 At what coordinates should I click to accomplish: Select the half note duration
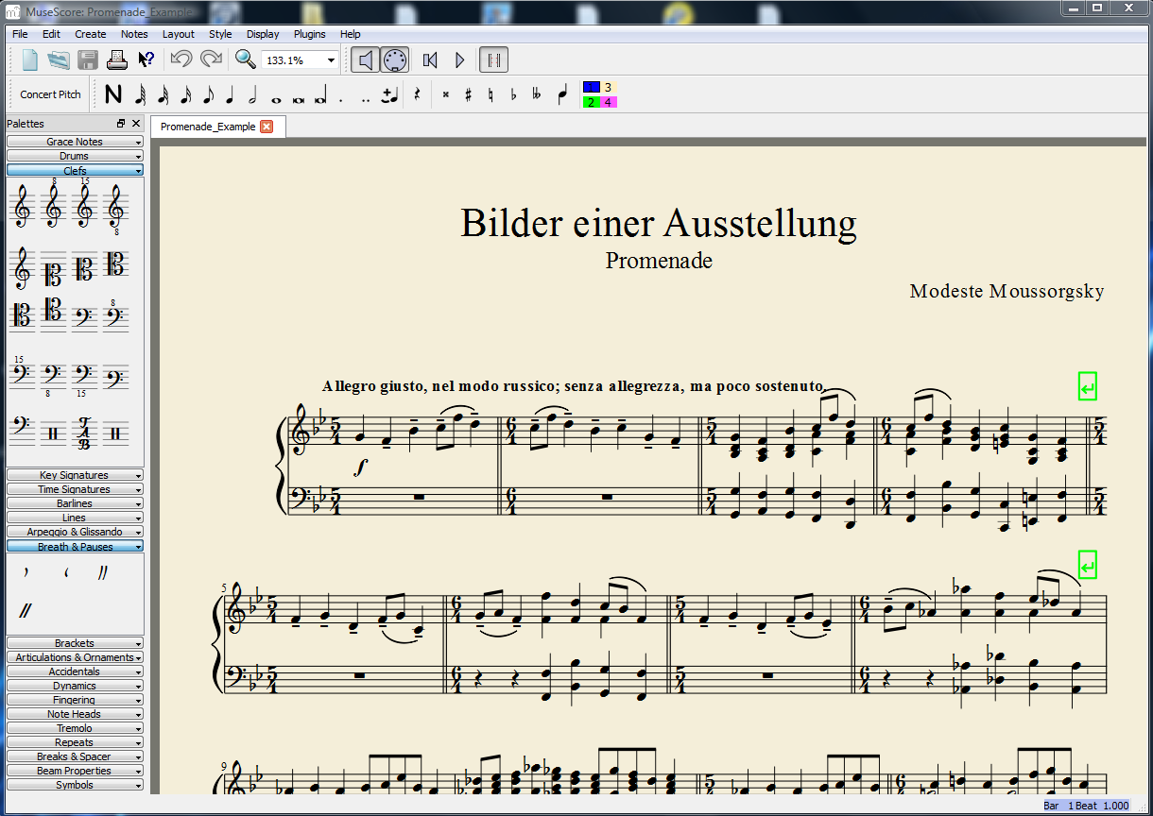pyautogui.click(x=252, y=94)
